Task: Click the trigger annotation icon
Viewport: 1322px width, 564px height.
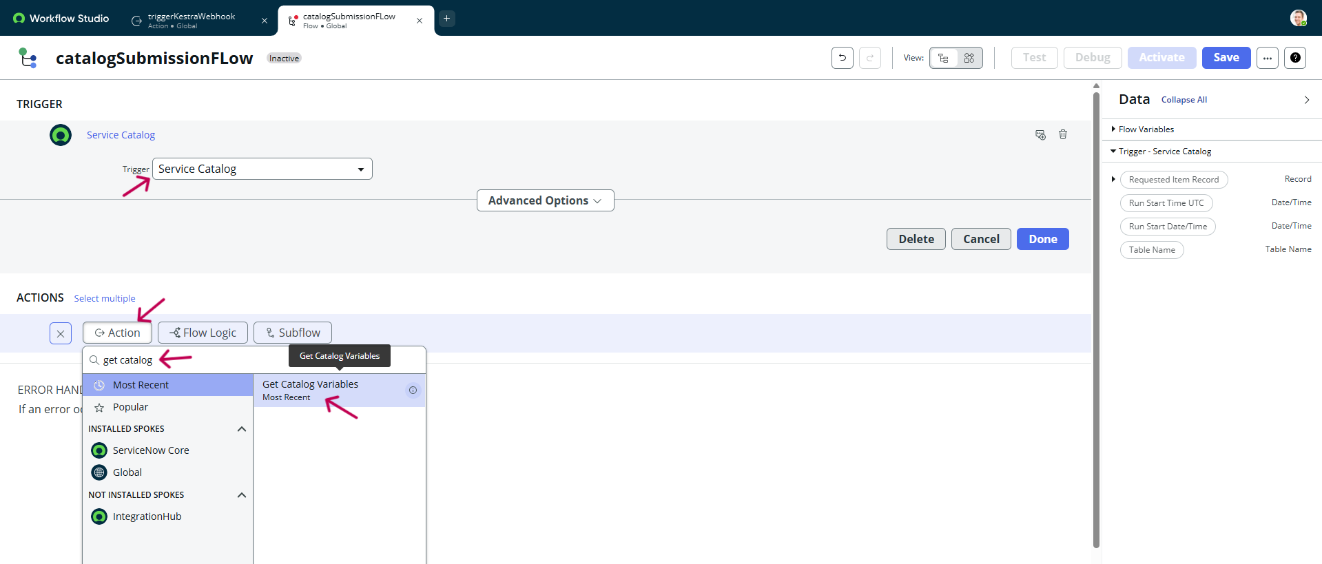Action: point(1040,135)
